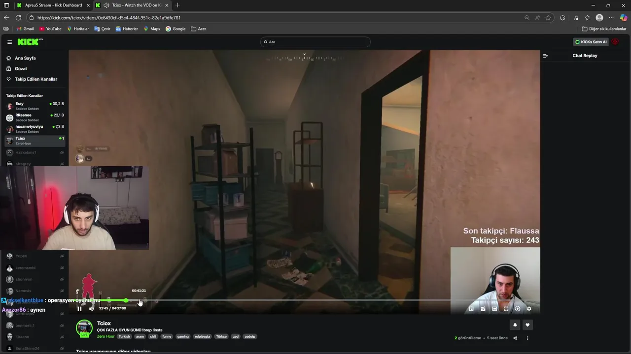Image resolution: width=631 pixels, height=354 pixels.
Task: Click the share icon near 5 saat önce
Action: coord(515,338)
